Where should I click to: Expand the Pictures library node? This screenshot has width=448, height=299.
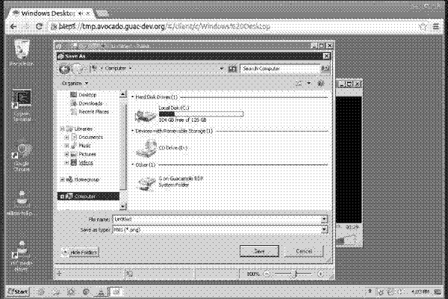click(66, 154)
